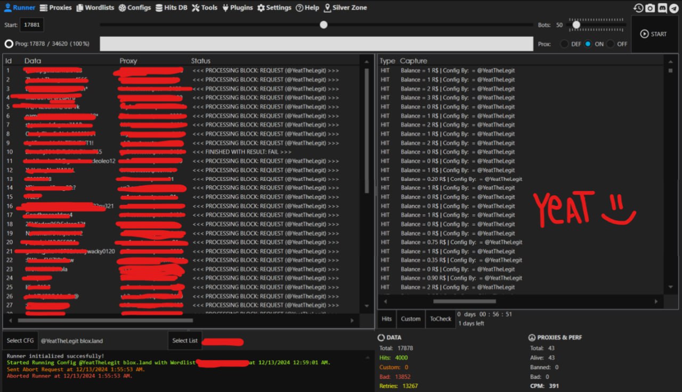The image size is (682, 392).
Task: Click the data list scroll-down arrow
Action: [367, 306]
